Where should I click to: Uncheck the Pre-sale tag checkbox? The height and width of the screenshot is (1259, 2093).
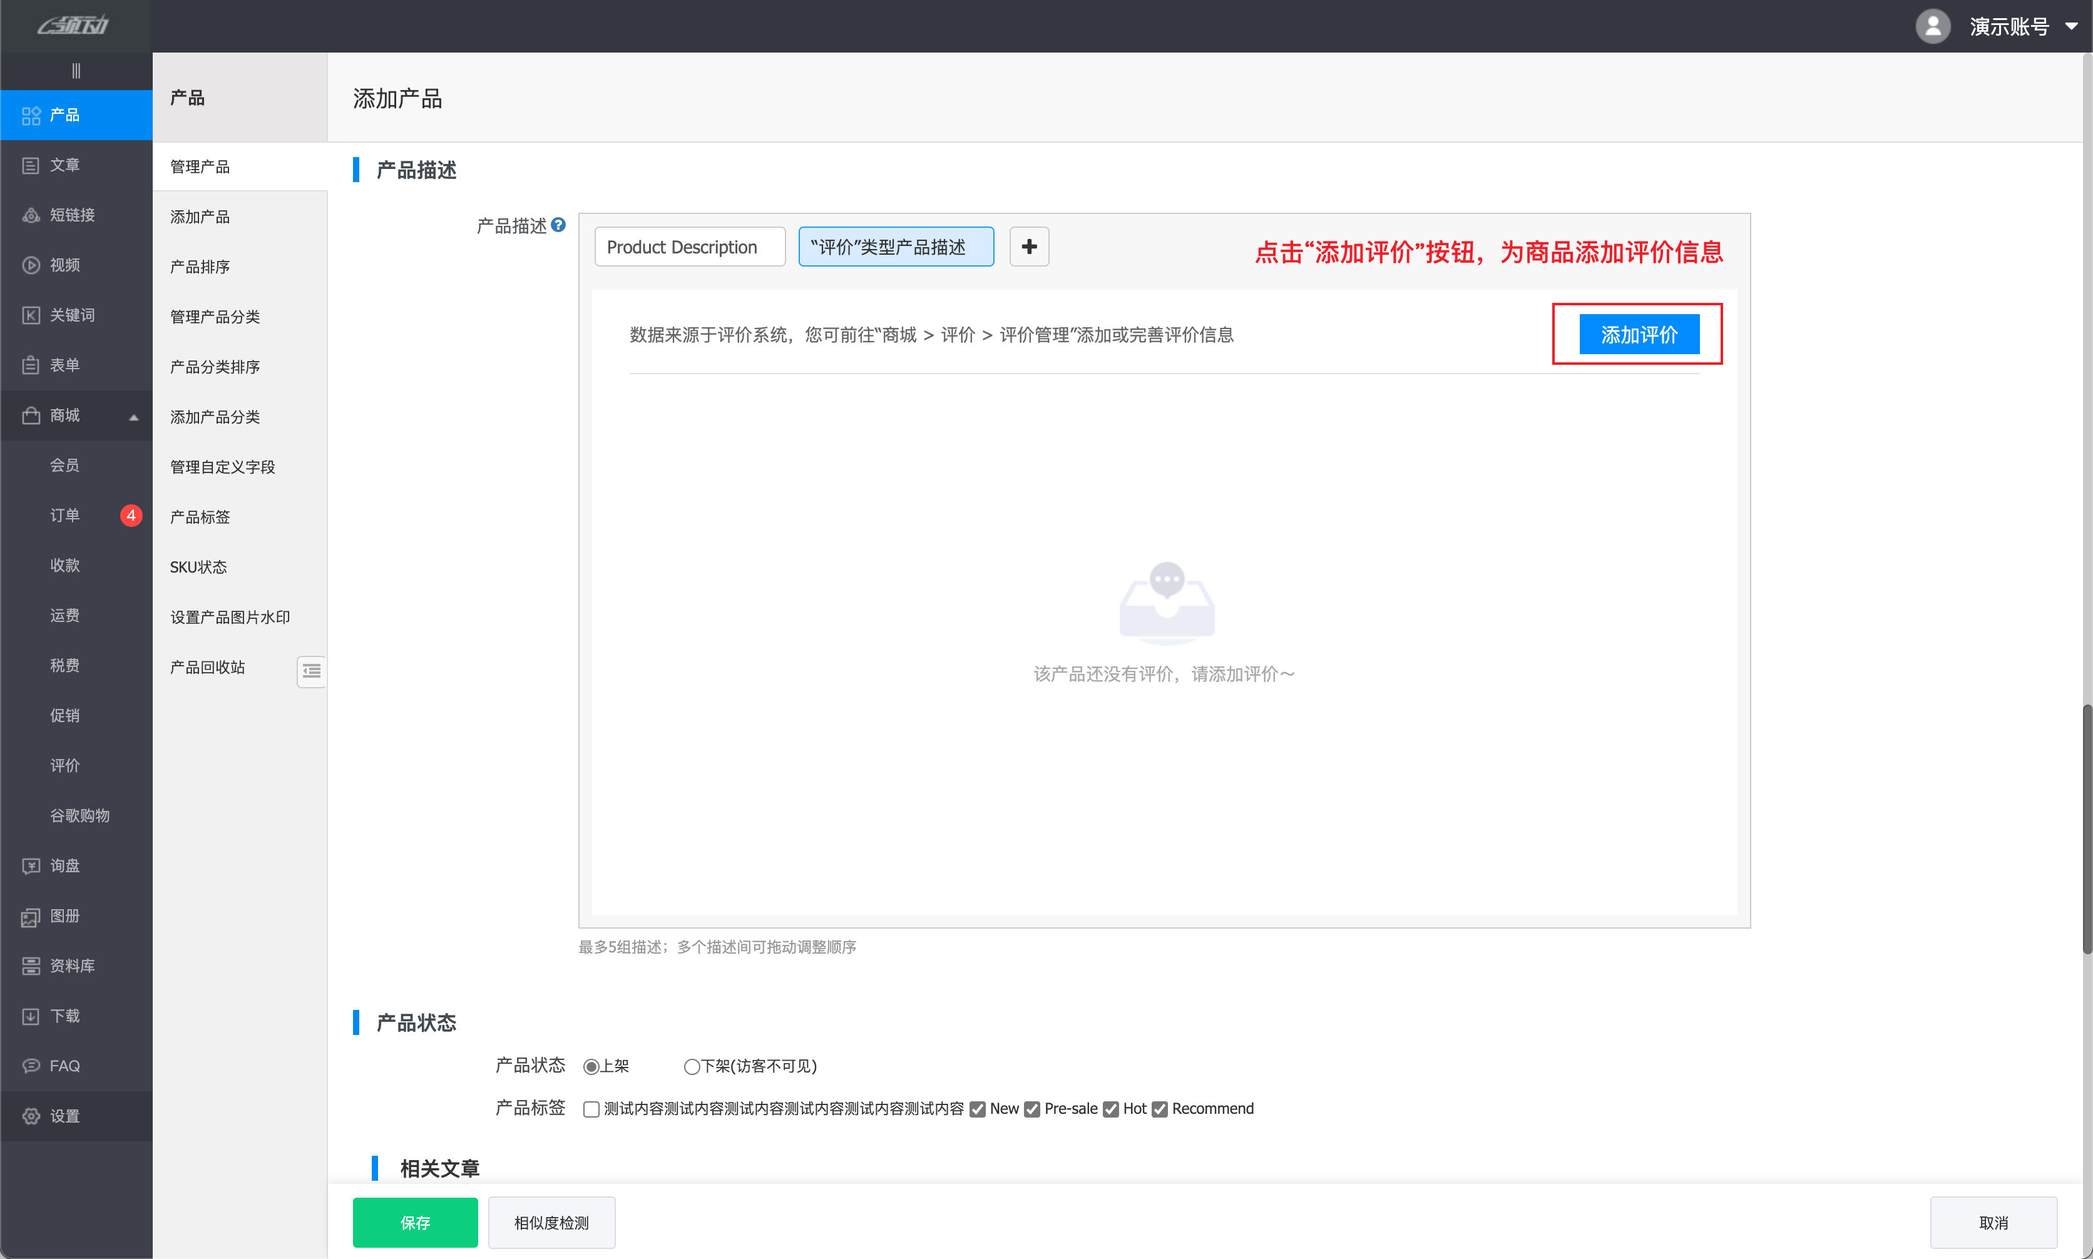pos(1031,1109)
